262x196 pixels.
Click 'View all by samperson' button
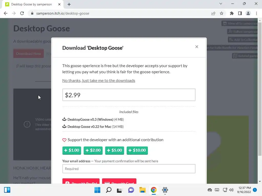240,23
